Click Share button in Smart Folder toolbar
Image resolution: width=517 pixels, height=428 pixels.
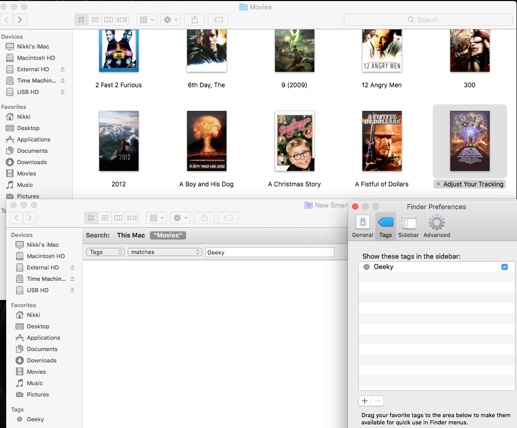(x=204, y=218)
